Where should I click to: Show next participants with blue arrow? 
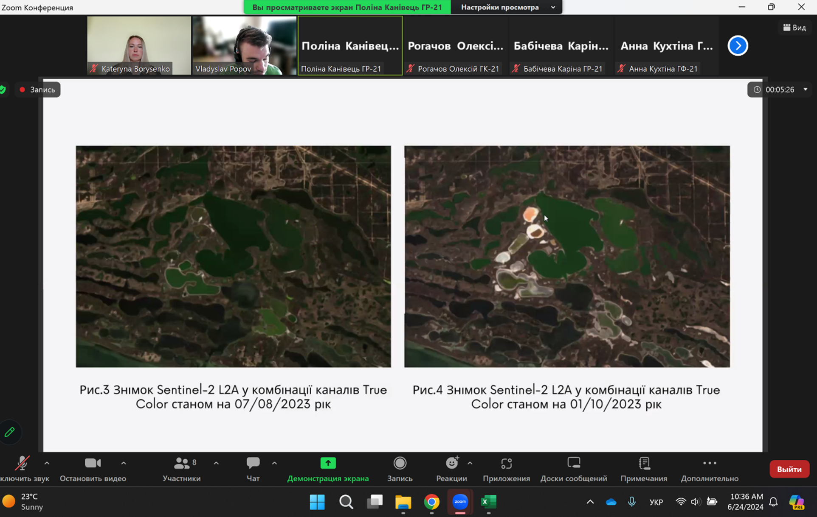tap(738, 46)
